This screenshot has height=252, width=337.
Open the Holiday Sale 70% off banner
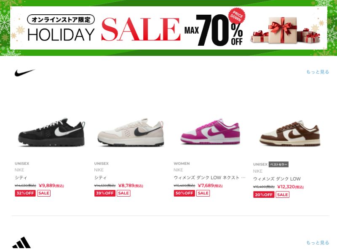pyautogui.click(x=168, y=28)
